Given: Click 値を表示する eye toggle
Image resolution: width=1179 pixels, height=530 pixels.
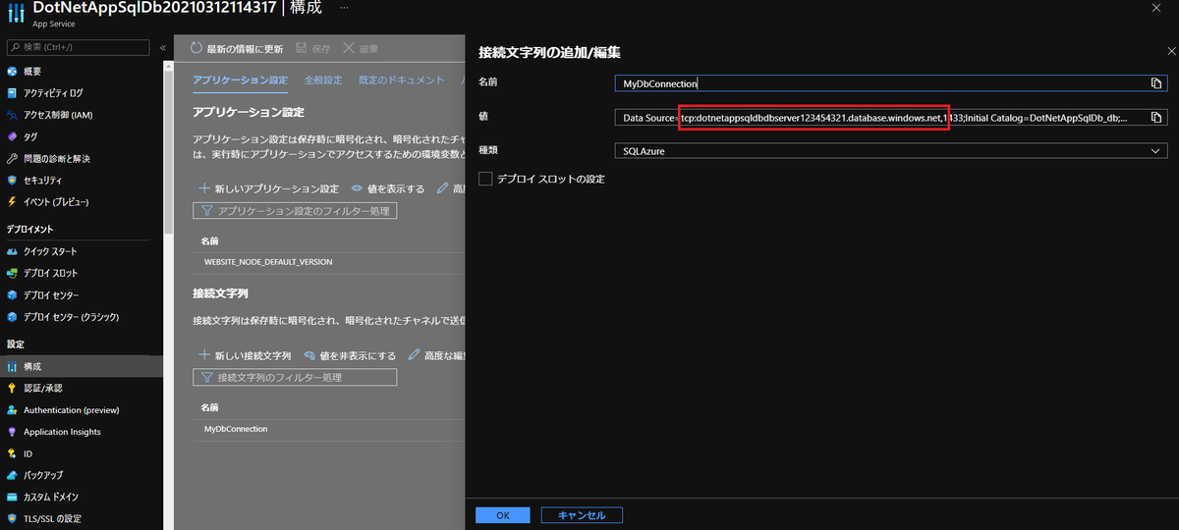Looking at the screenshot, I should point(388,188).
